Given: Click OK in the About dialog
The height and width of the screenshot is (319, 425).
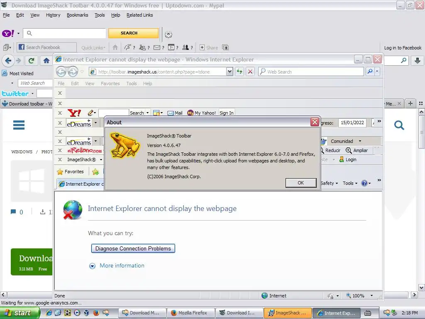Looking at the screenshot, I should [300, 183].
